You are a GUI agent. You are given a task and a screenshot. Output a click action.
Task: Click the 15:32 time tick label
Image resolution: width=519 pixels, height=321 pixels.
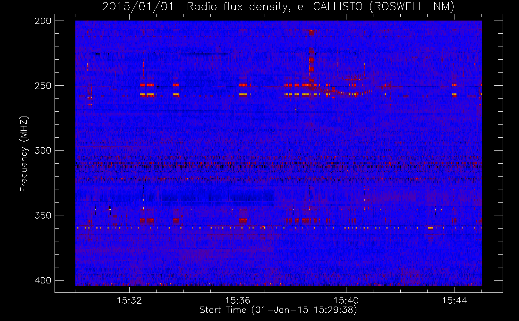pyautogui.click(x=129, y=301)
